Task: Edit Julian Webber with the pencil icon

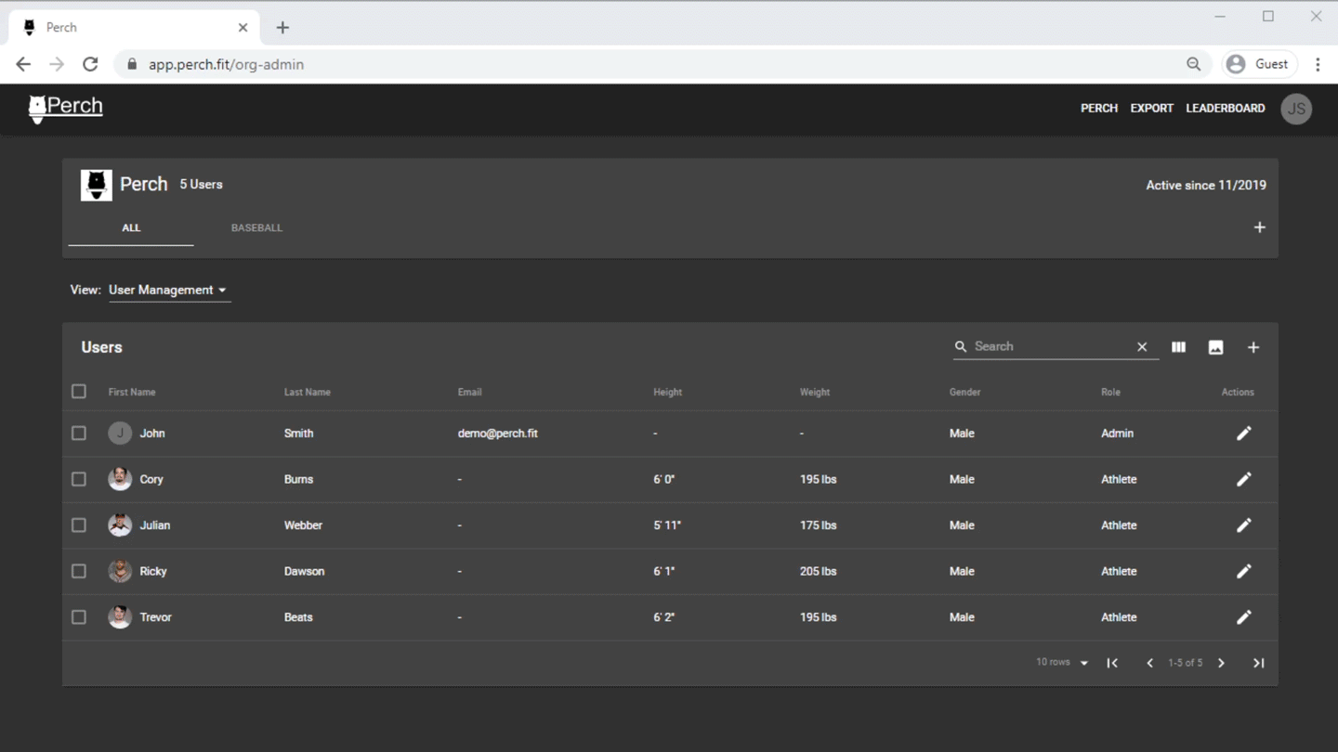Action: click(1244, 525)
